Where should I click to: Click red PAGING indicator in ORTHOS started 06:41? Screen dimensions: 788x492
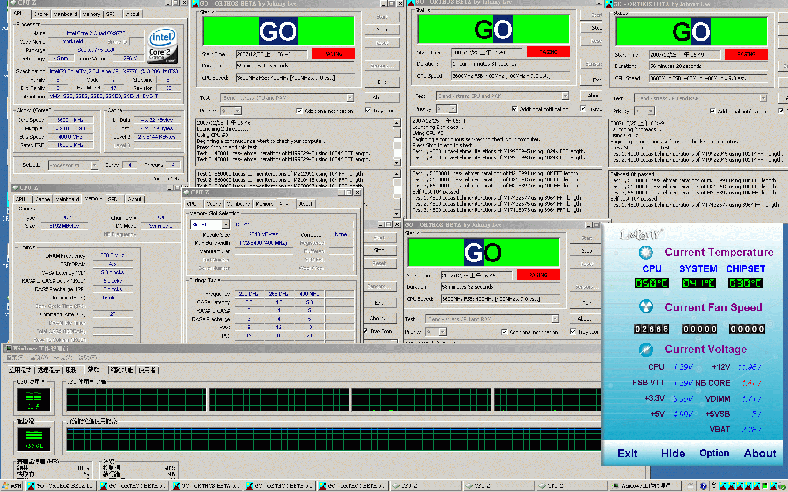tap(548, 52)
